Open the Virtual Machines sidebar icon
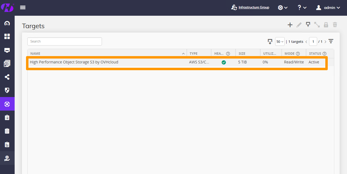347x174 pixels. (x=7, y=50)
